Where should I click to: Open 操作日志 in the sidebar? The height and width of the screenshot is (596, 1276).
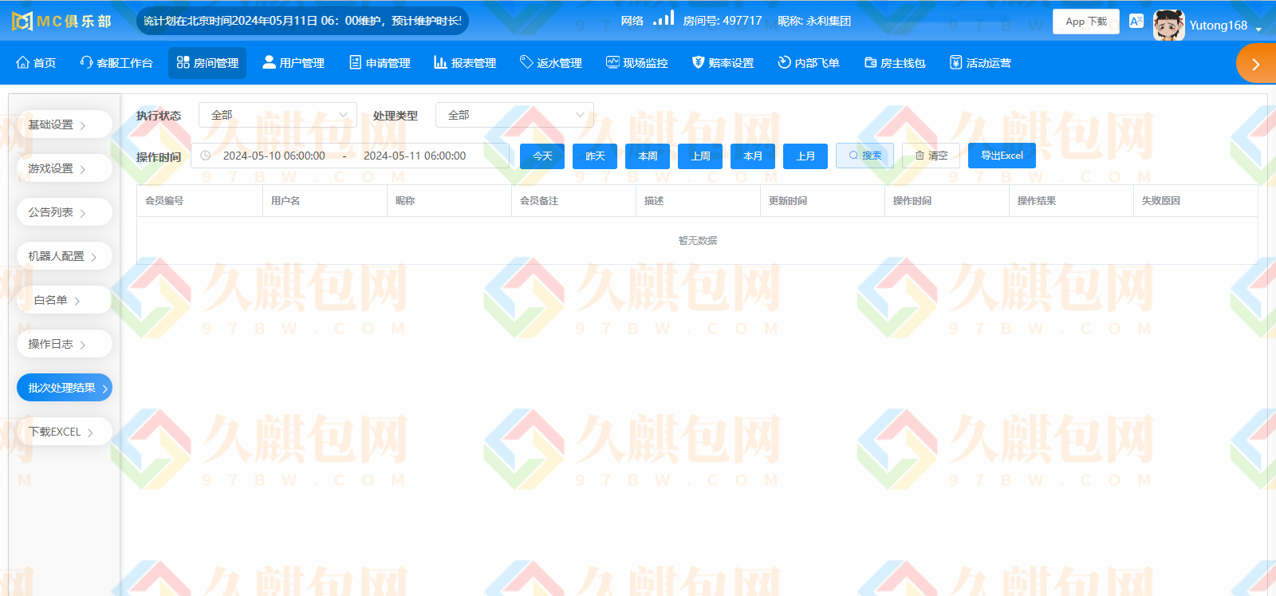pos(65,344)
